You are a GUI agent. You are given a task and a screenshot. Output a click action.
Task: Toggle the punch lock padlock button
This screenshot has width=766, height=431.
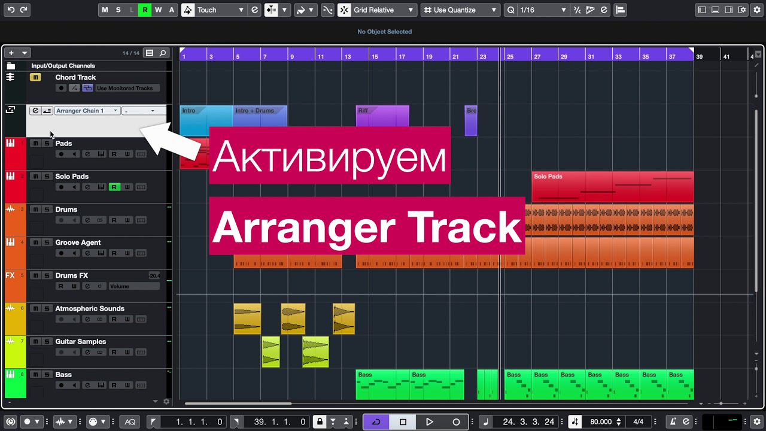320,422
